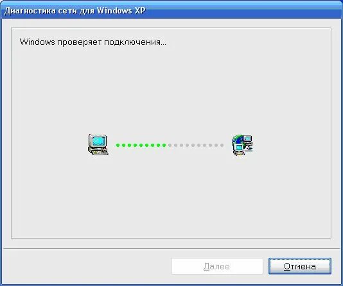Click the word подключения in the status text

point(134,42)
